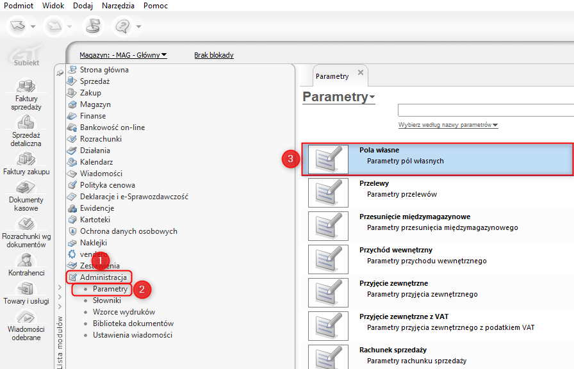
Task: Click the Lista modułów vertical label
Action: (60, 343)
